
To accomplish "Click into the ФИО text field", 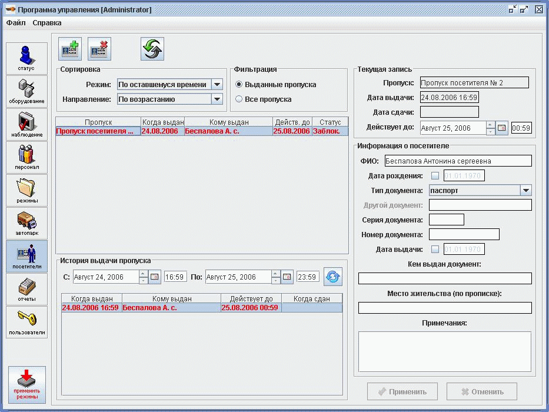I will [457, 161].
